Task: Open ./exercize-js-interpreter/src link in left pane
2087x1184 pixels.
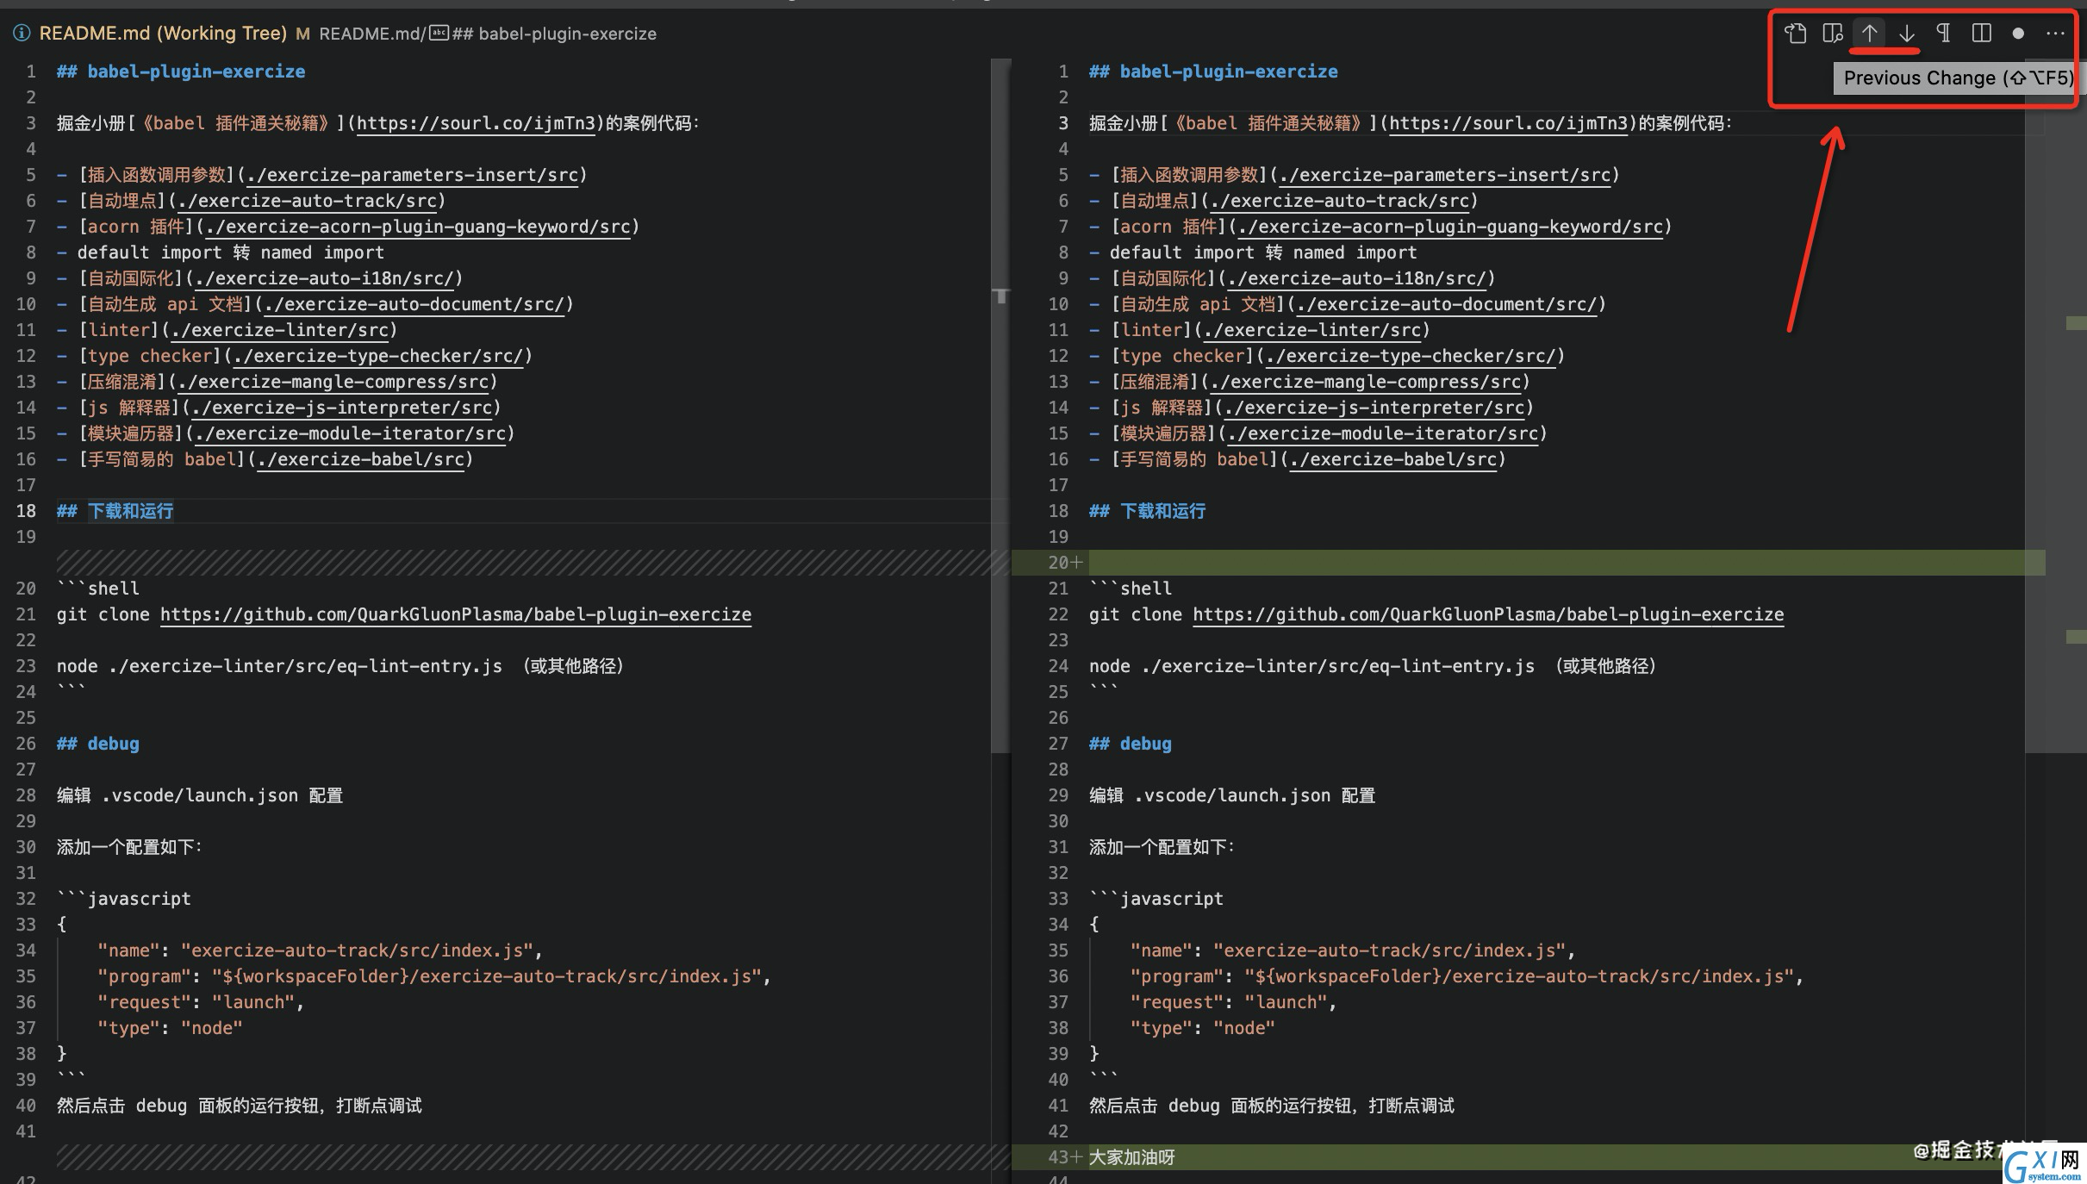Action: click(342, 408)
